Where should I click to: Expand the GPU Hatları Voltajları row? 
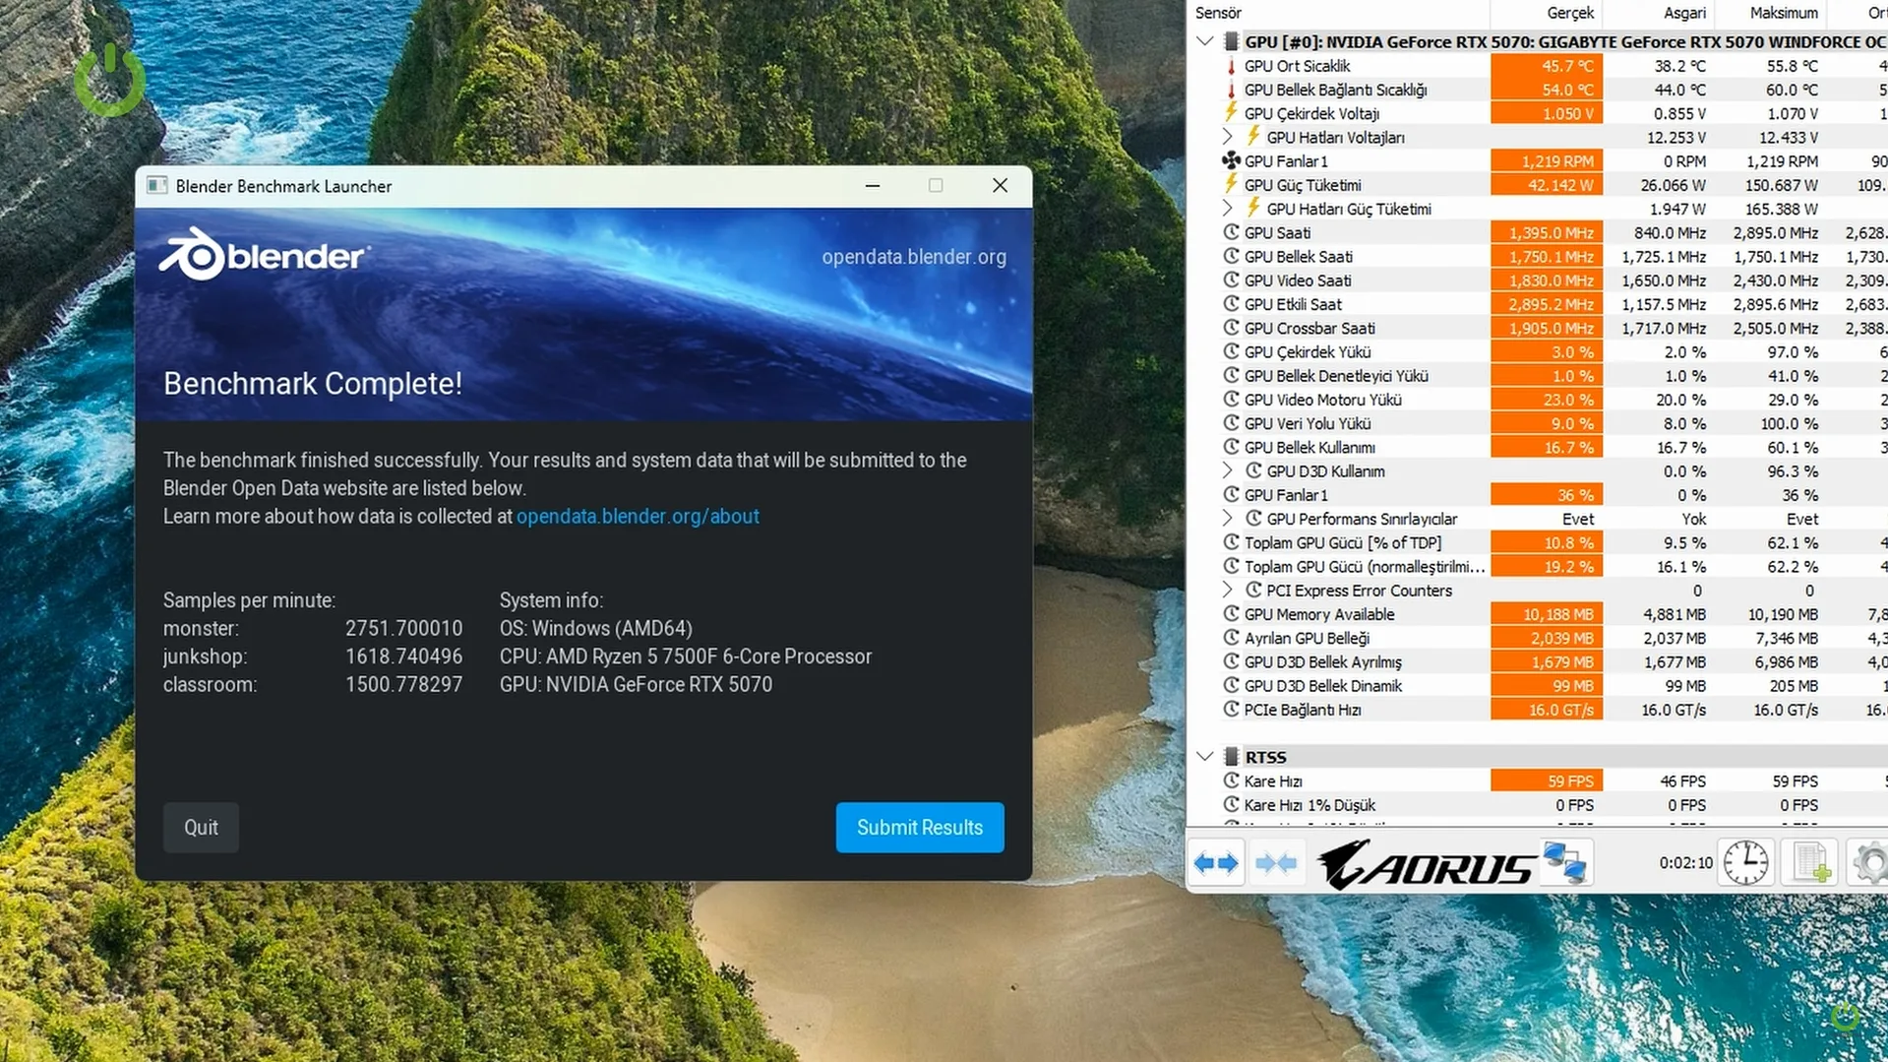tap(1227, 137)
